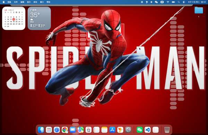Open the Mail app in the Dock
Viewport: 208px width, 135px height.
[x=73, y=130]
